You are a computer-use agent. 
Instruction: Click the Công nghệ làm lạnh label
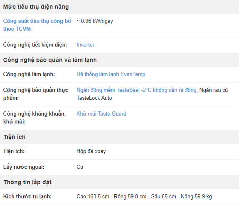[29, 74]
